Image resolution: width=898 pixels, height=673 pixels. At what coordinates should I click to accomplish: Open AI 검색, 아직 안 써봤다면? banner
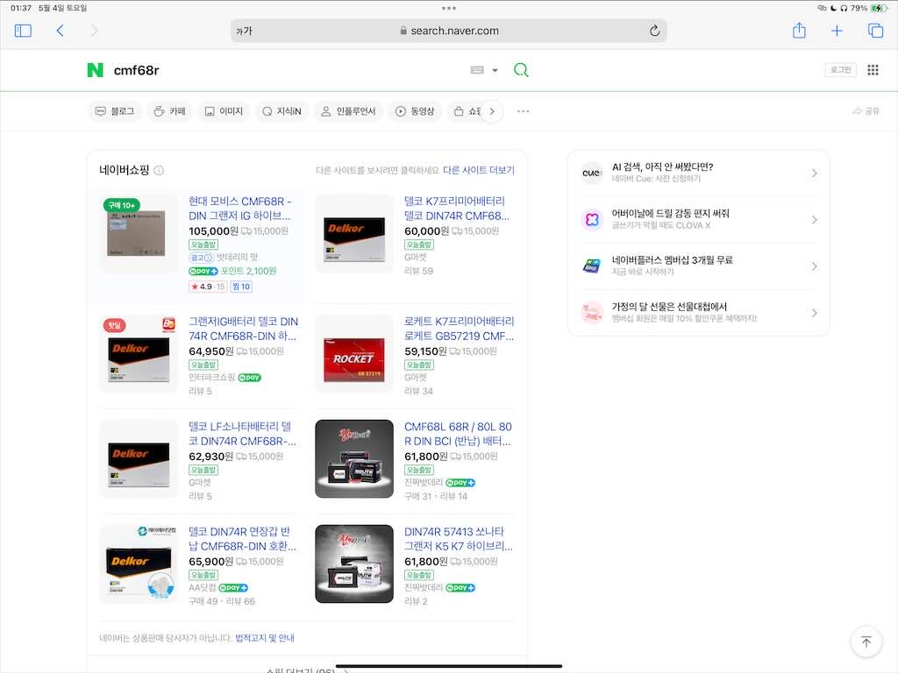698,173
